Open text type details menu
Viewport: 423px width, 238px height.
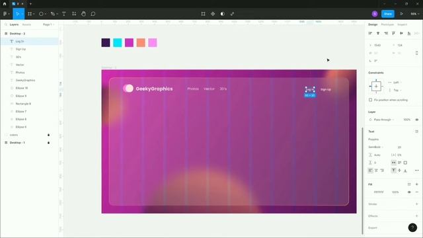click(x=417, y=171)
